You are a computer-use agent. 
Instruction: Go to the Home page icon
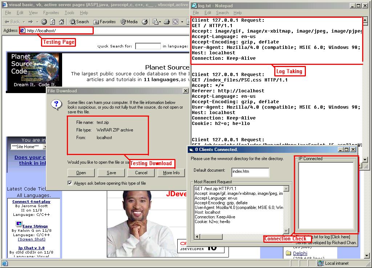61,22
